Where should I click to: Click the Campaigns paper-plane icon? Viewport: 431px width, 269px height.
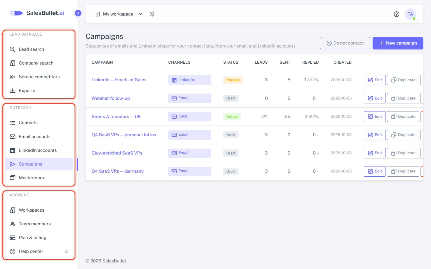pos(13,164)
